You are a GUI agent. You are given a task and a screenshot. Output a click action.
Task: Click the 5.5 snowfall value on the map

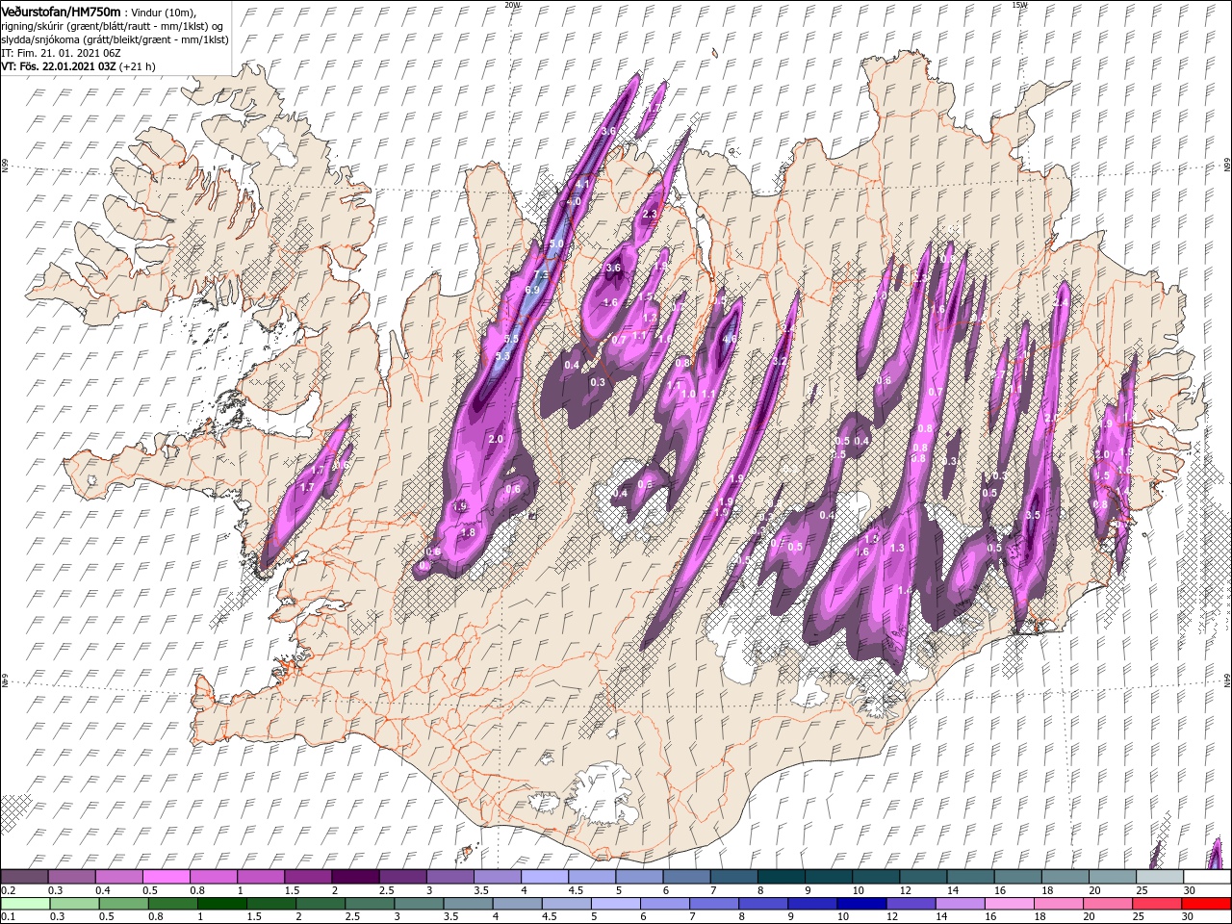click(511, 339)
